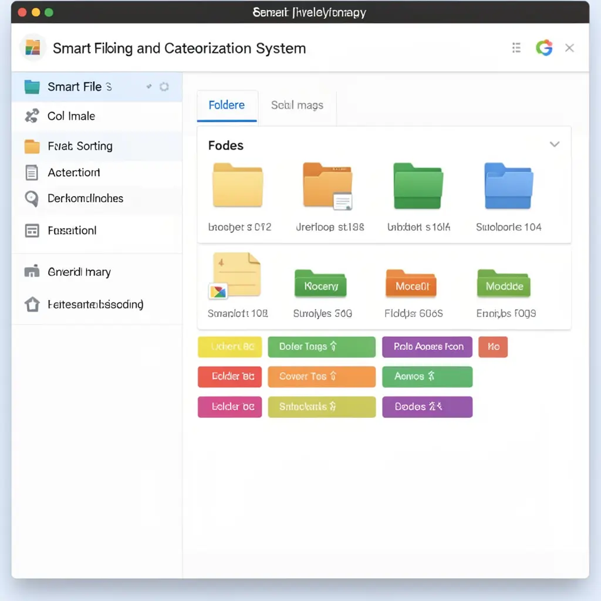Click the orange folder icon beside Frab Sorting
This screenshot has height=601, width=601.
pyautogui.click(x=32, y=146)
